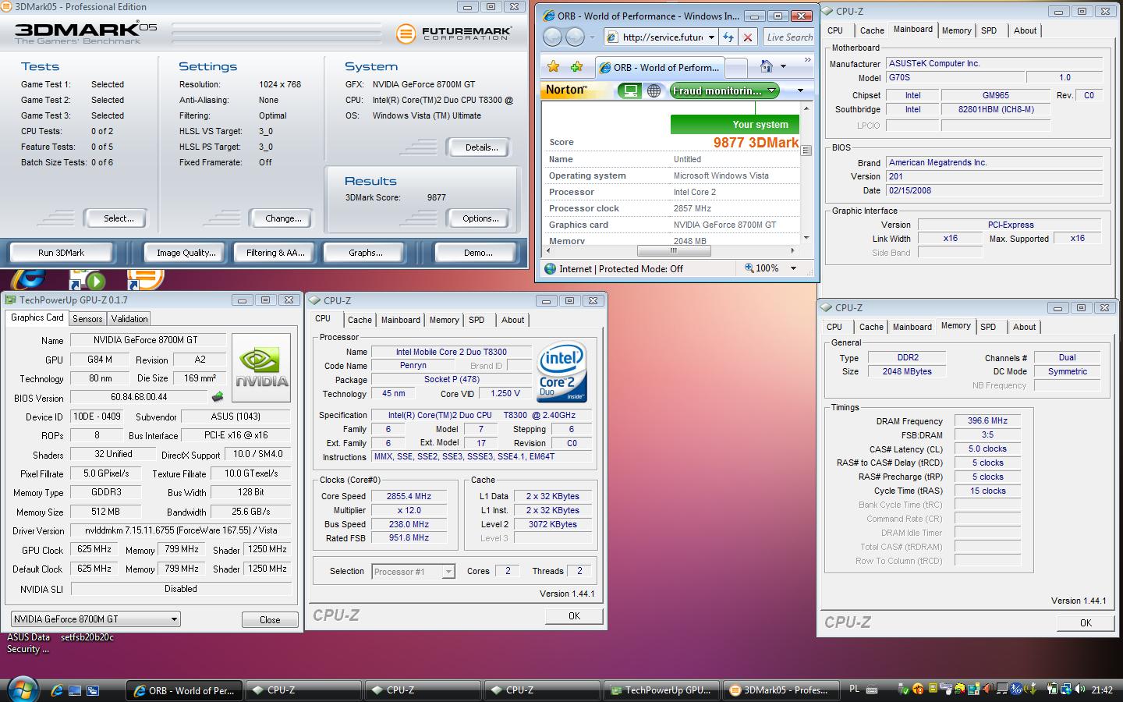Click the Details button under System
The width and height of the screenshot is (1123, 702).
[481, 147]
